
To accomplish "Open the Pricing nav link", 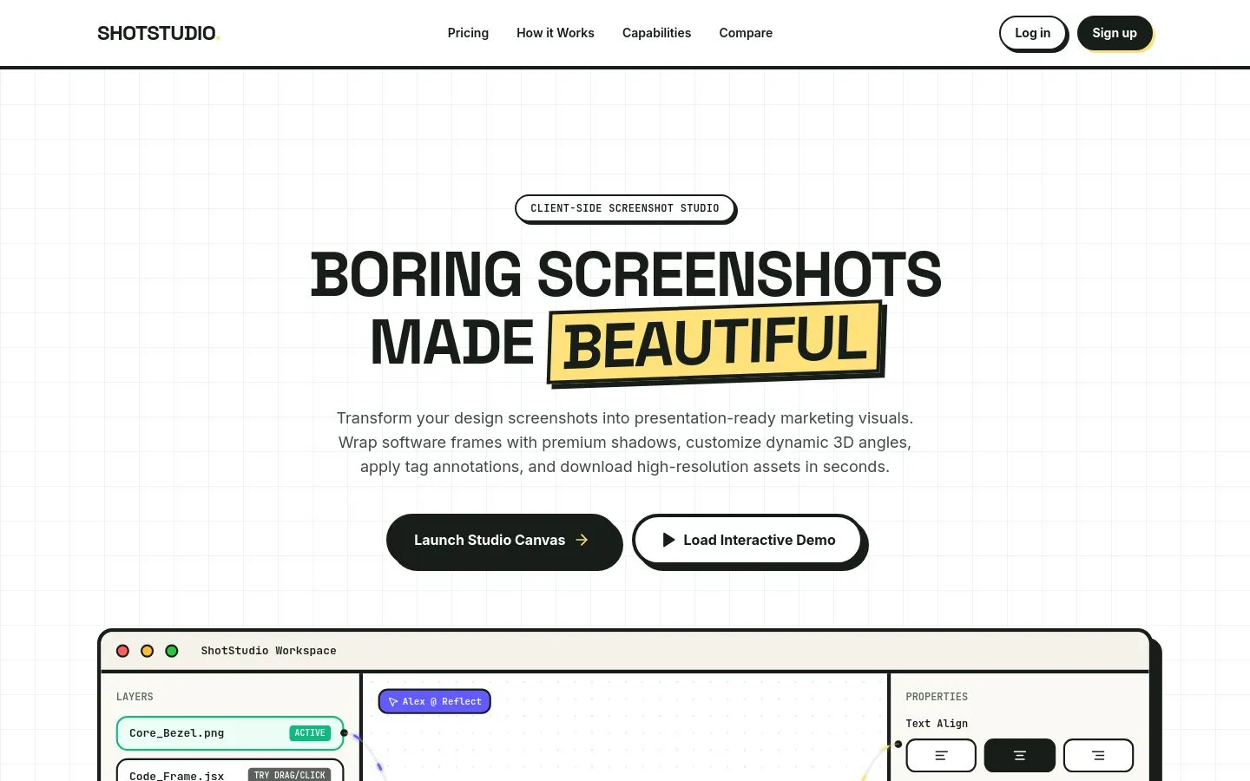I will [468, 33].
